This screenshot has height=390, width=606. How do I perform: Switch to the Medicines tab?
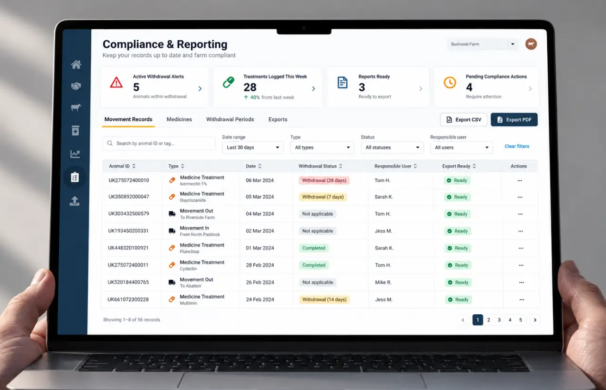(x=179, y=119)
